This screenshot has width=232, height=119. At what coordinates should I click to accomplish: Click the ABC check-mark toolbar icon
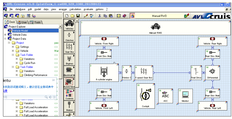click(x=91, y=16)
